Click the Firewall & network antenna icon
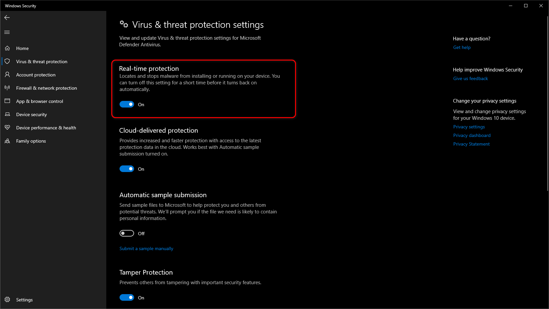This screenshot has width=549, height=309. [7, 88]
